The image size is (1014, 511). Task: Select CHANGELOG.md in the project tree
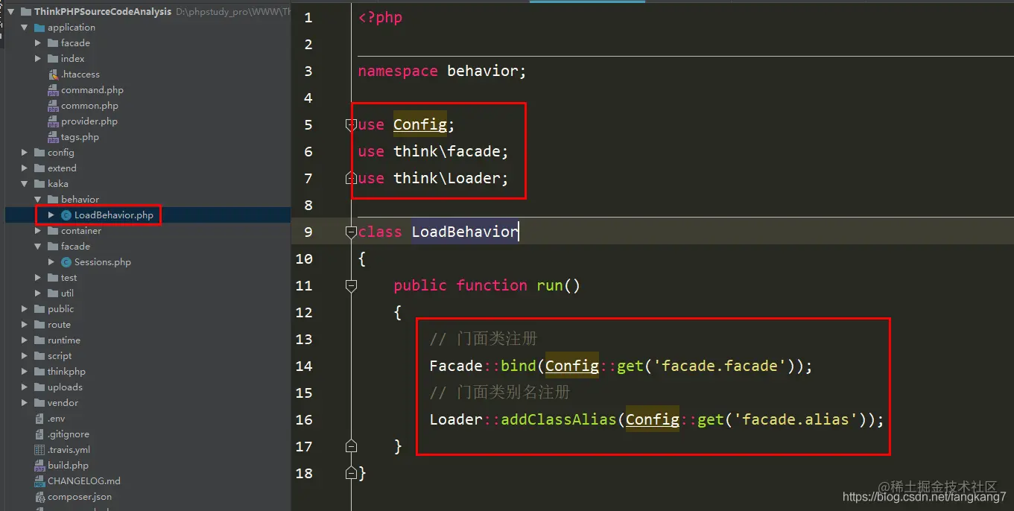84,481
